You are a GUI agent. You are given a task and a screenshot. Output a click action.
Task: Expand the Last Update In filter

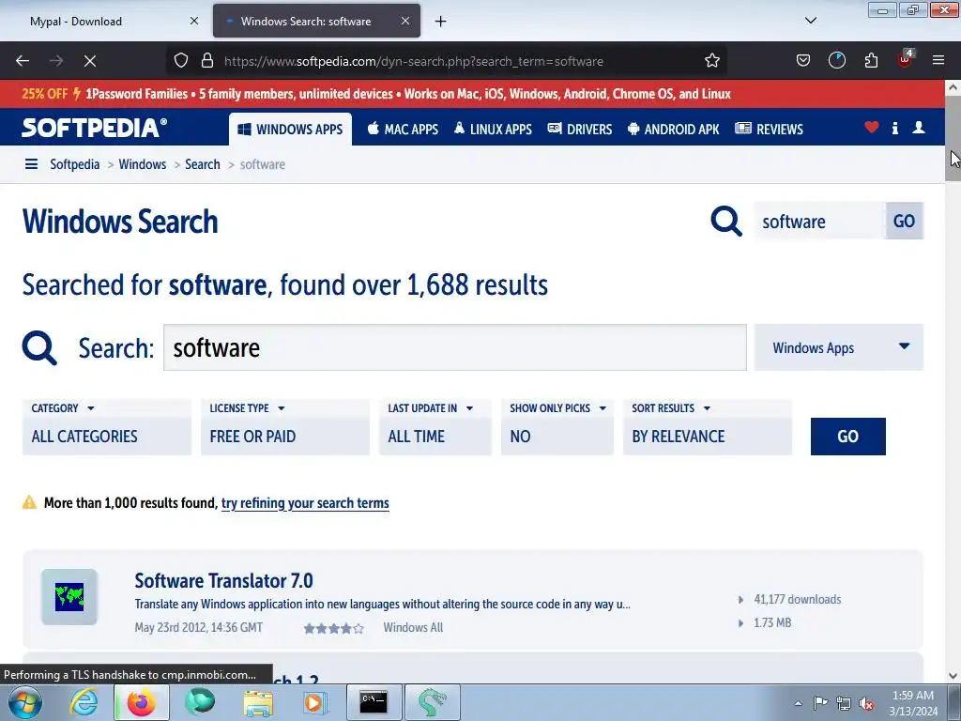click(x=435, y=427)
